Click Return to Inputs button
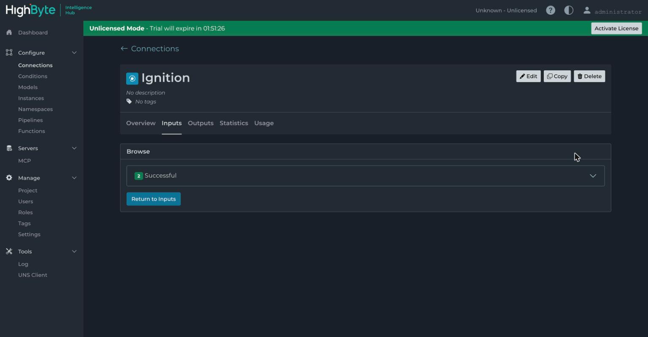This screenshot has height=337, width=648. click(154, 199)
